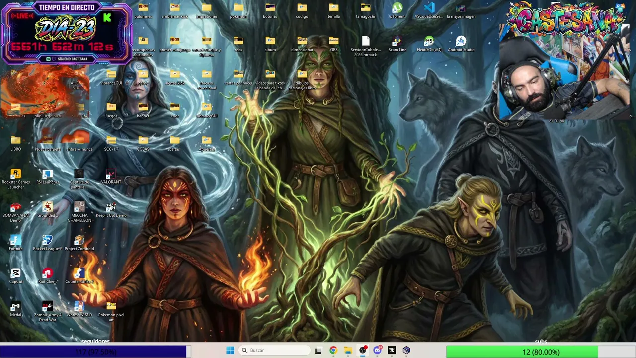This screenshot has width=636, height=358.
Task: Click the dimensionar folder
Action: point(302,44)
